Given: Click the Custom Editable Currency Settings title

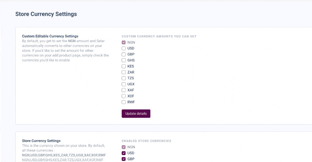Looking at the screenshot, I should pyautogui.click(x=50, y=36).
